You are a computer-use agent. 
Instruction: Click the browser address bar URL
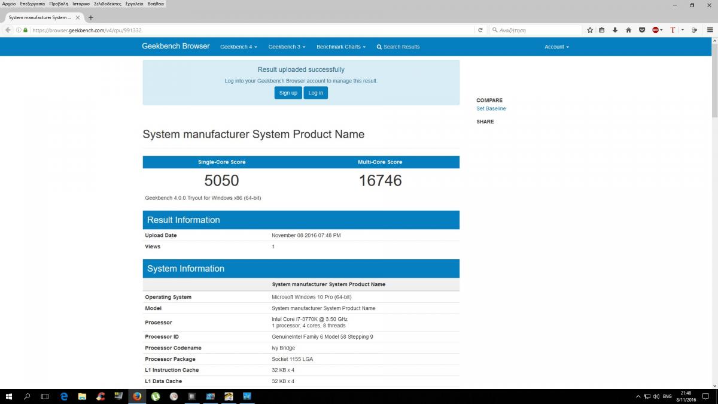87,30
